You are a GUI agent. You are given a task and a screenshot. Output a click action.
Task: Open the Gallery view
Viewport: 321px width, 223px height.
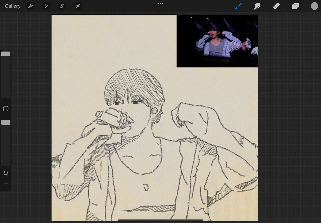click(x=13, y=6)
